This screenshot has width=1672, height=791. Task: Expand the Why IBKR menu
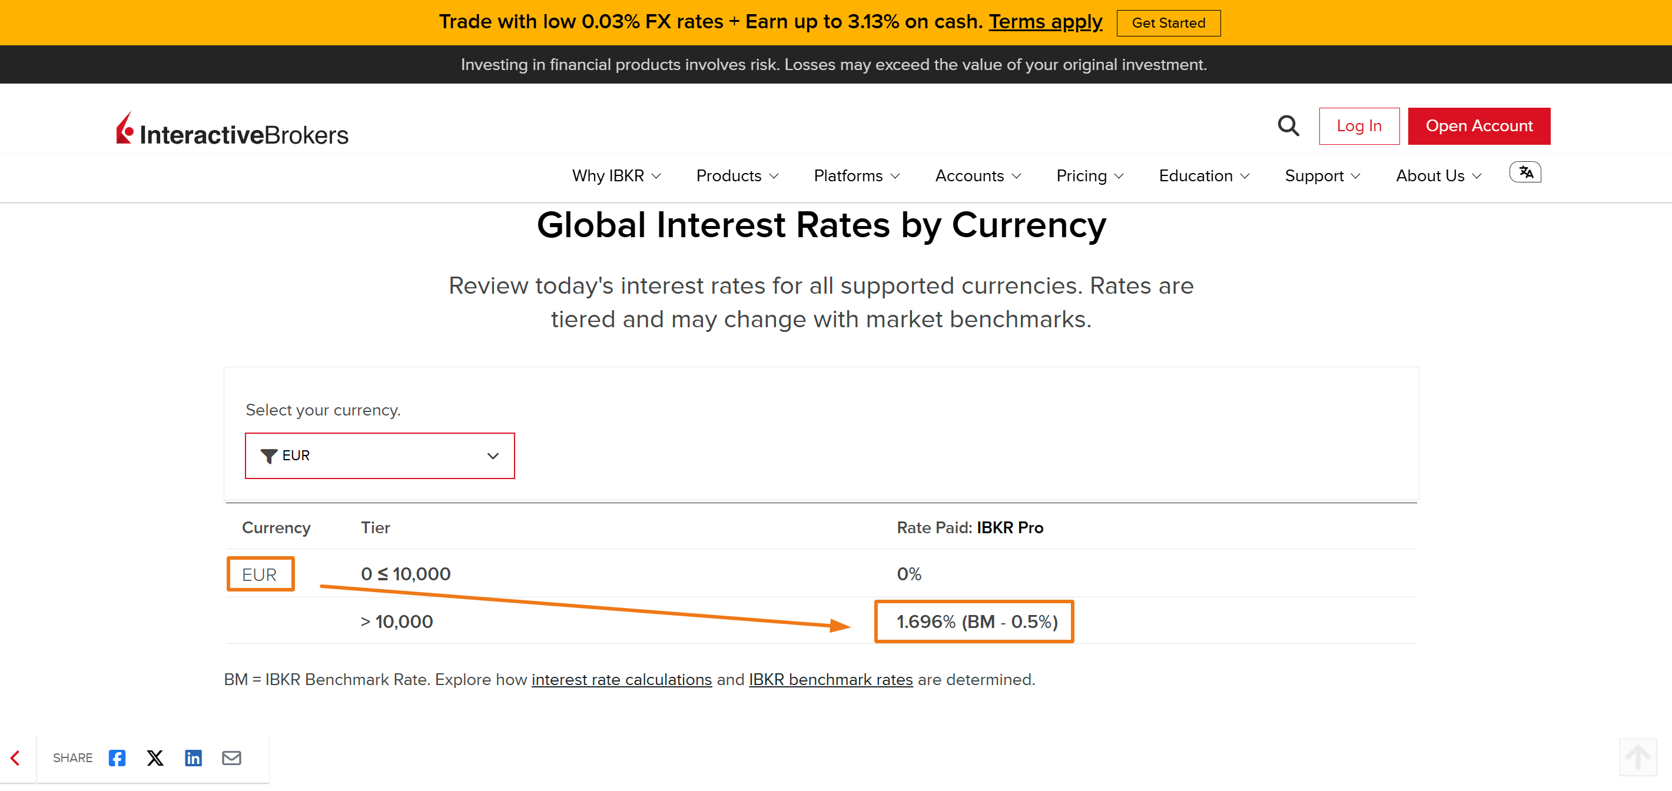tap(616, 176)
